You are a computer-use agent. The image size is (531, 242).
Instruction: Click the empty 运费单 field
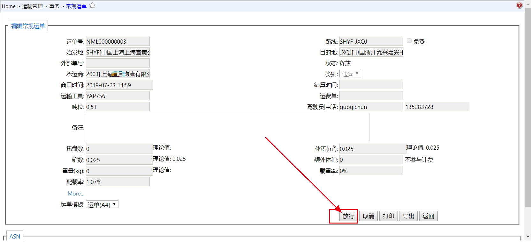click(x=371, y=96)
